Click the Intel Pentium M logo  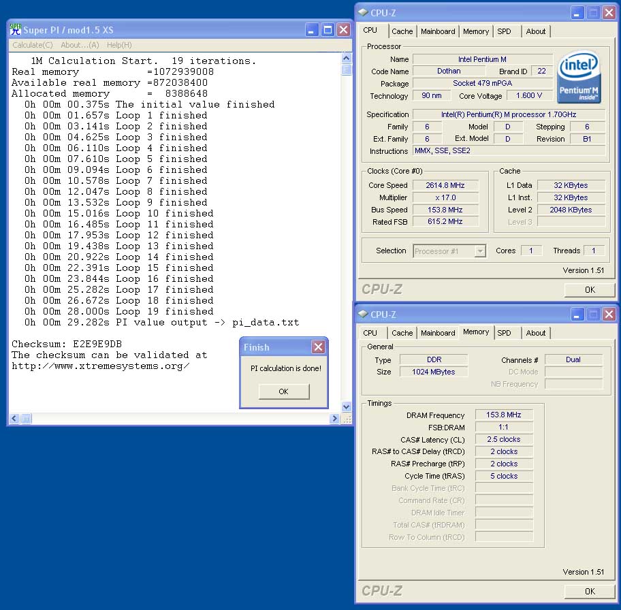[x=579, y=77]
